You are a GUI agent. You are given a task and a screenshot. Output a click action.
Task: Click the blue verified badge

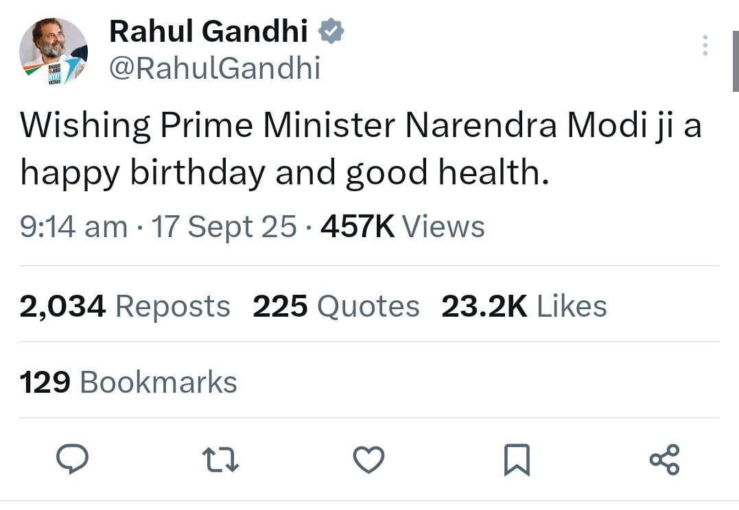331,31
